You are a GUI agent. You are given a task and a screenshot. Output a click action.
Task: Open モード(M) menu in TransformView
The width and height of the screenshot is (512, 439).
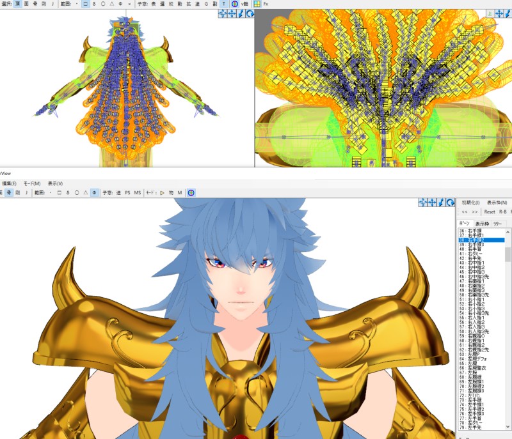coord(32,183)
